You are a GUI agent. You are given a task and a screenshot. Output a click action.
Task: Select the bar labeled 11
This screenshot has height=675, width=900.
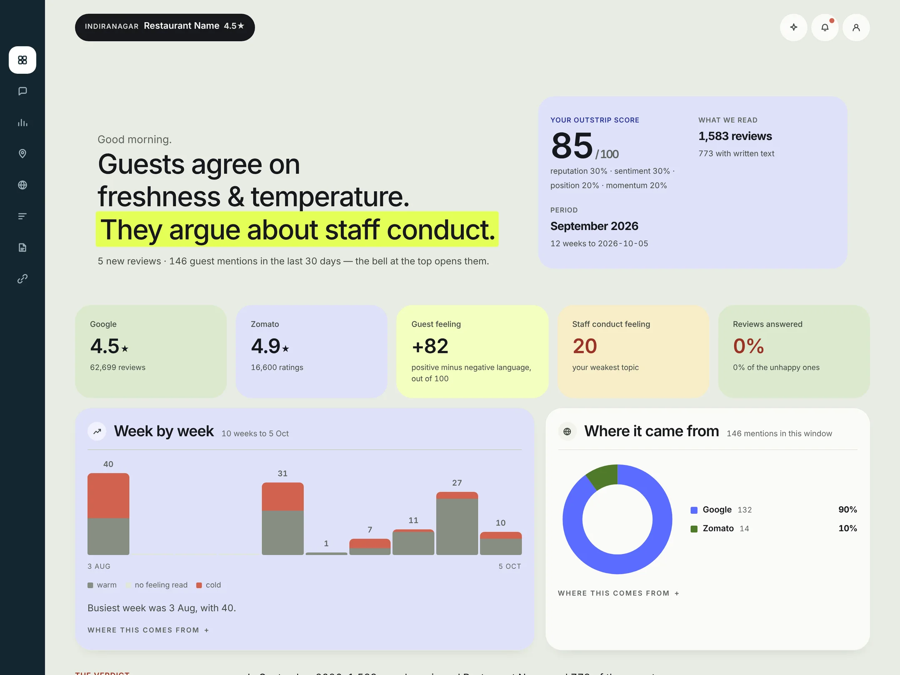tap(413, 542)
